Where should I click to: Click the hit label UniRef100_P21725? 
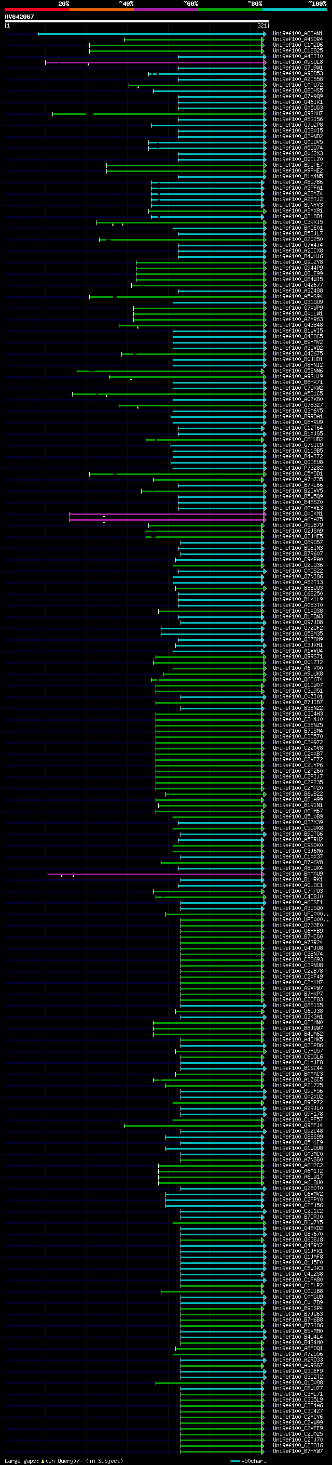click(x=297, y=1085)
